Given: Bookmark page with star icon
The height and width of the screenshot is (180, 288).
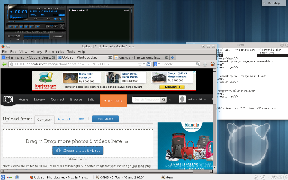Looking at the screenshot, I should [x=140, y=64].
